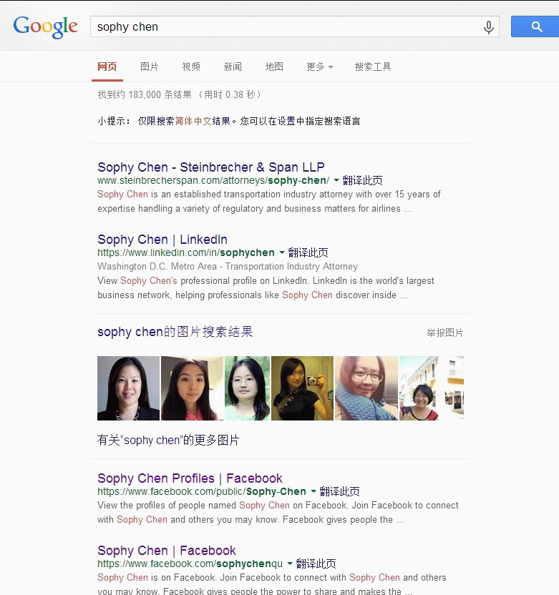Expand arrow beside facebook.com/public/Sophy-Chen URL
Viewport: 559px width, 595px height.
[x=313, y=491]
